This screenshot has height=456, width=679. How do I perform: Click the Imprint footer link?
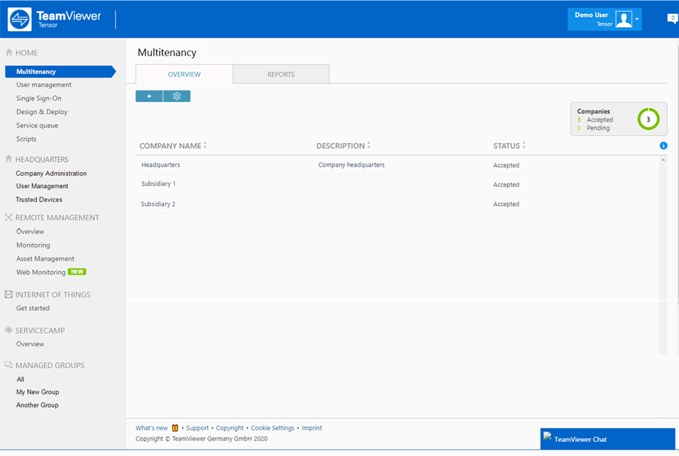coord(312,428)
